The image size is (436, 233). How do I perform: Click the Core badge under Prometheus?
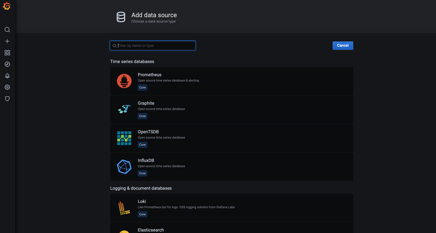coord(142,87)
